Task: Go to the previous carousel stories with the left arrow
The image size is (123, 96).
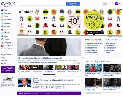Action: tap(18, 70)
